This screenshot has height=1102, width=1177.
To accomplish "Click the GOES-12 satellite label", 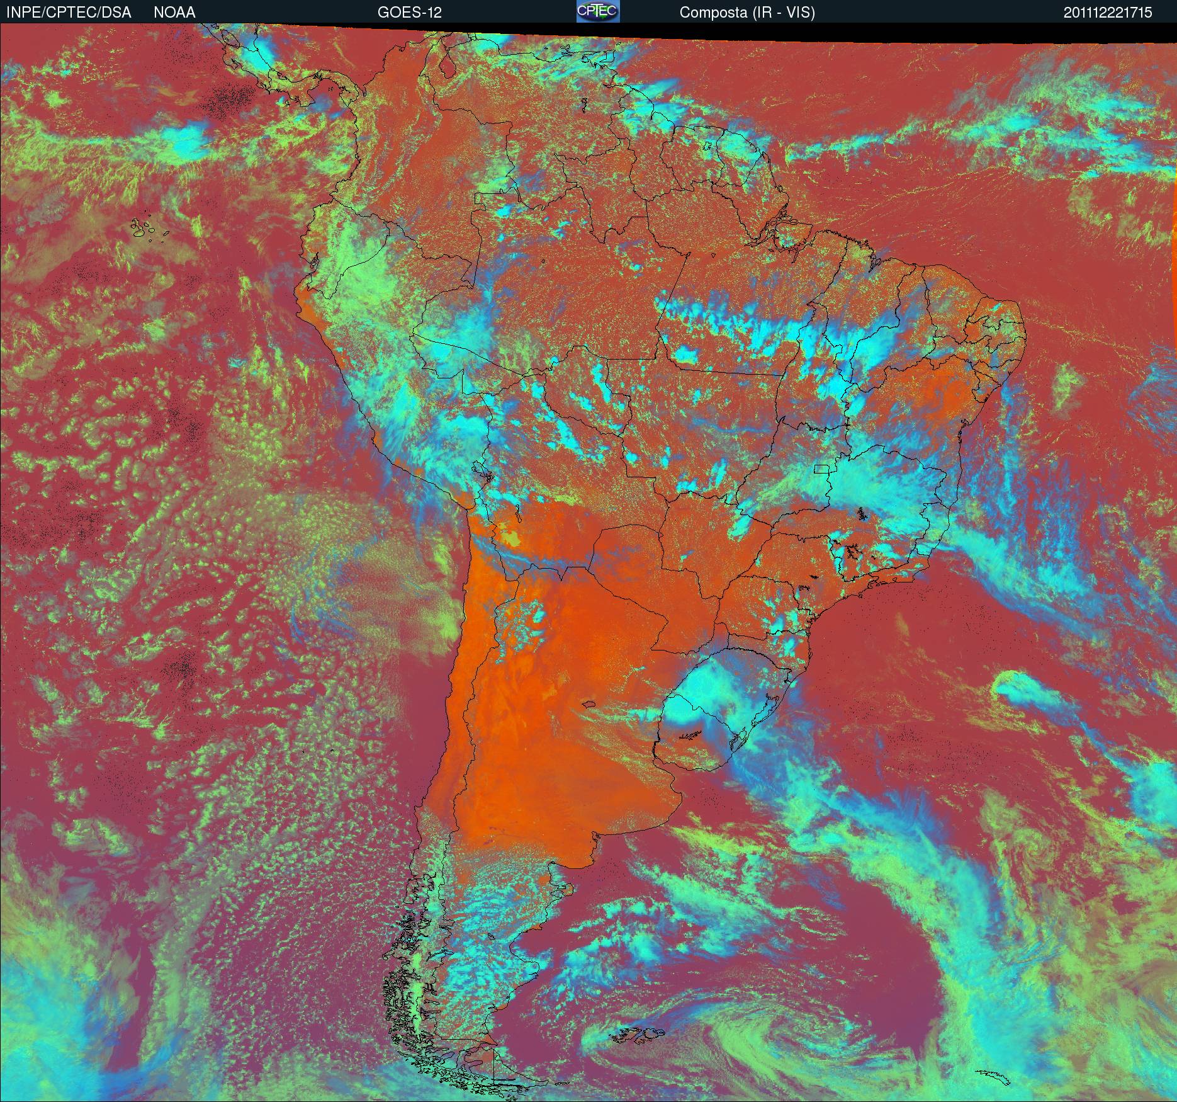I will coord(409,13).
